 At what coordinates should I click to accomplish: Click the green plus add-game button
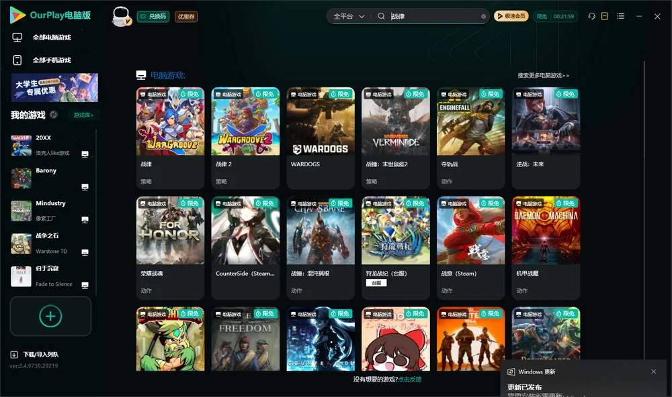click(50, 316)
